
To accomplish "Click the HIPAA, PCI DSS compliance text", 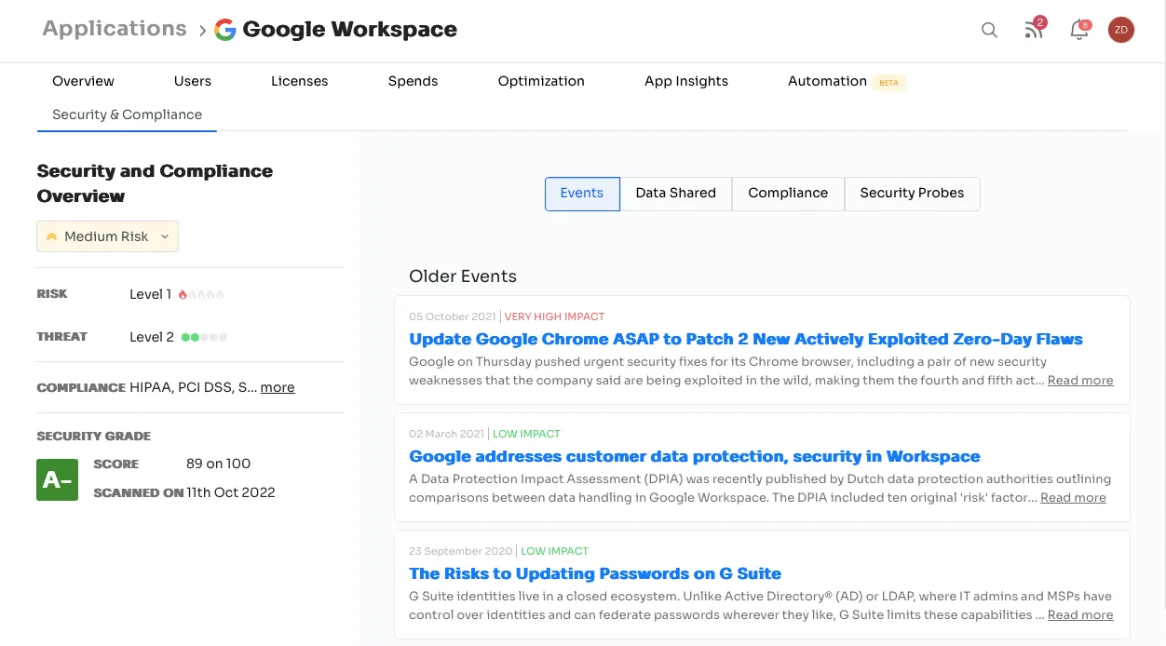I will (x=194, y=387).
